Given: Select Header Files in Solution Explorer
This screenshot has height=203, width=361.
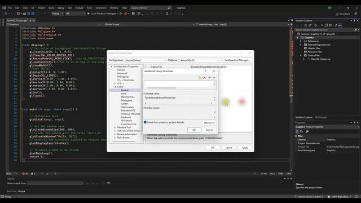Looking at the screenshot, I should click(x=314, y=48).
